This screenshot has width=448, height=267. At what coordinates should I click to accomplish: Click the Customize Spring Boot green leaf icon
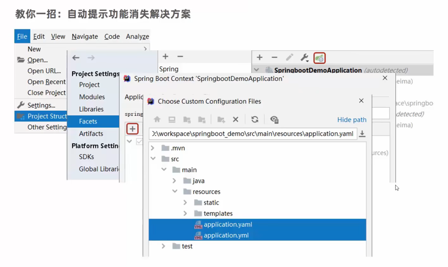click(319, 58)
